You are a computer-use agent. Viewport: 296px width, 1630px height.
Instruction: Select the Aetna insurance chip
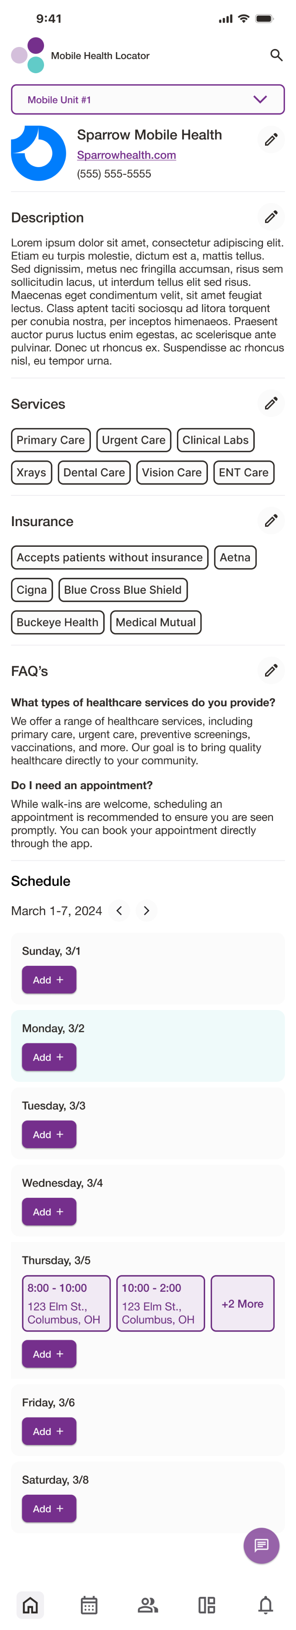pos(235,558)
